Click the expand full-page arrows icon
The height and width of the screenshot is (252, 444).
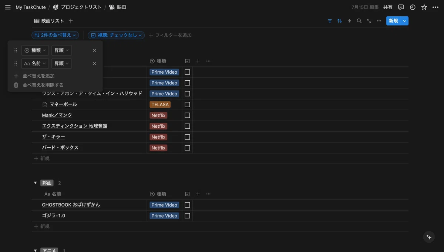click(x=369, y=21)
